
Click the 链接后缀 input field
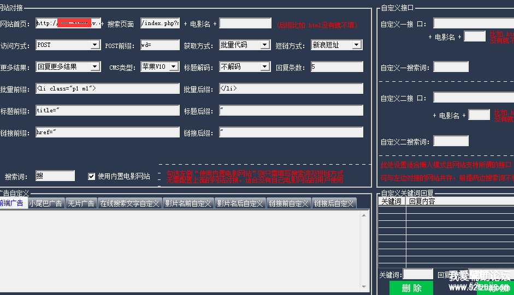point(291,132)
